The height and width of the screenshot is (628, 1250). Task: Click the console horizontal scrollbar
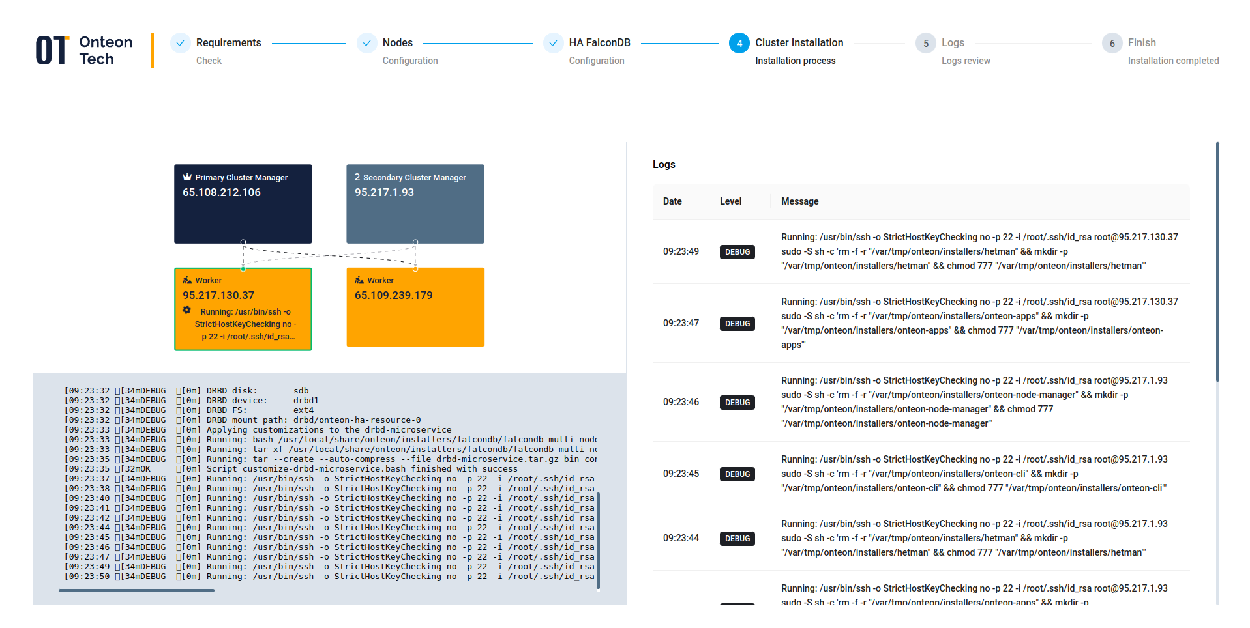click(x=136, y=590)
